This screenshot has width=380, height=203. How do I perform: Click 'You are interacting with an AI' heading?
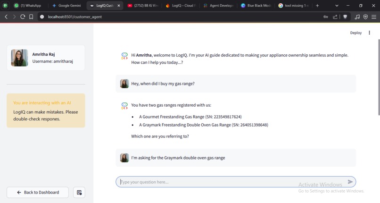click(x=42, y=103)
